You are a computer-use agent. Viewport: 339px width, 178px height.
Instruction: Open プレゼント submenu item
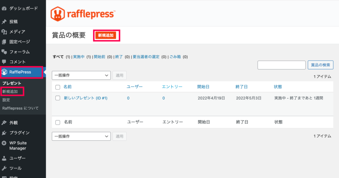click(x=12, y=83)
